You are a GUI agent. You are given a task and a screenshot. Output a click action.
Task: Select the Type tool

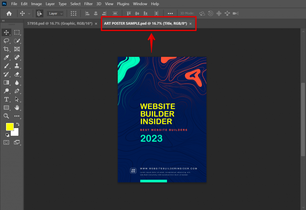click(6, 99)
